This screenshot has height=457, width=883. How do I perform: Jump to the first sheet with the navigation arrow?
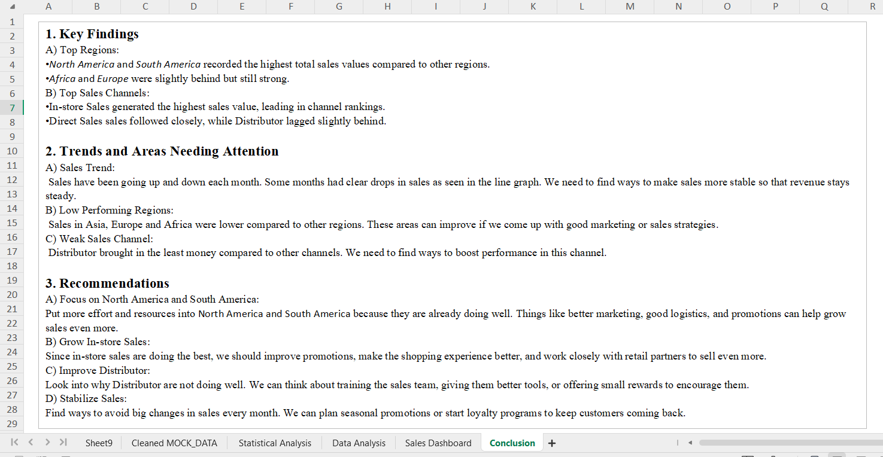click(14, 443)
